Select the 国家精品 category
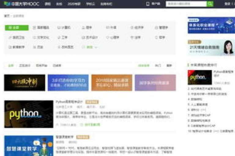 coord(41,28)
